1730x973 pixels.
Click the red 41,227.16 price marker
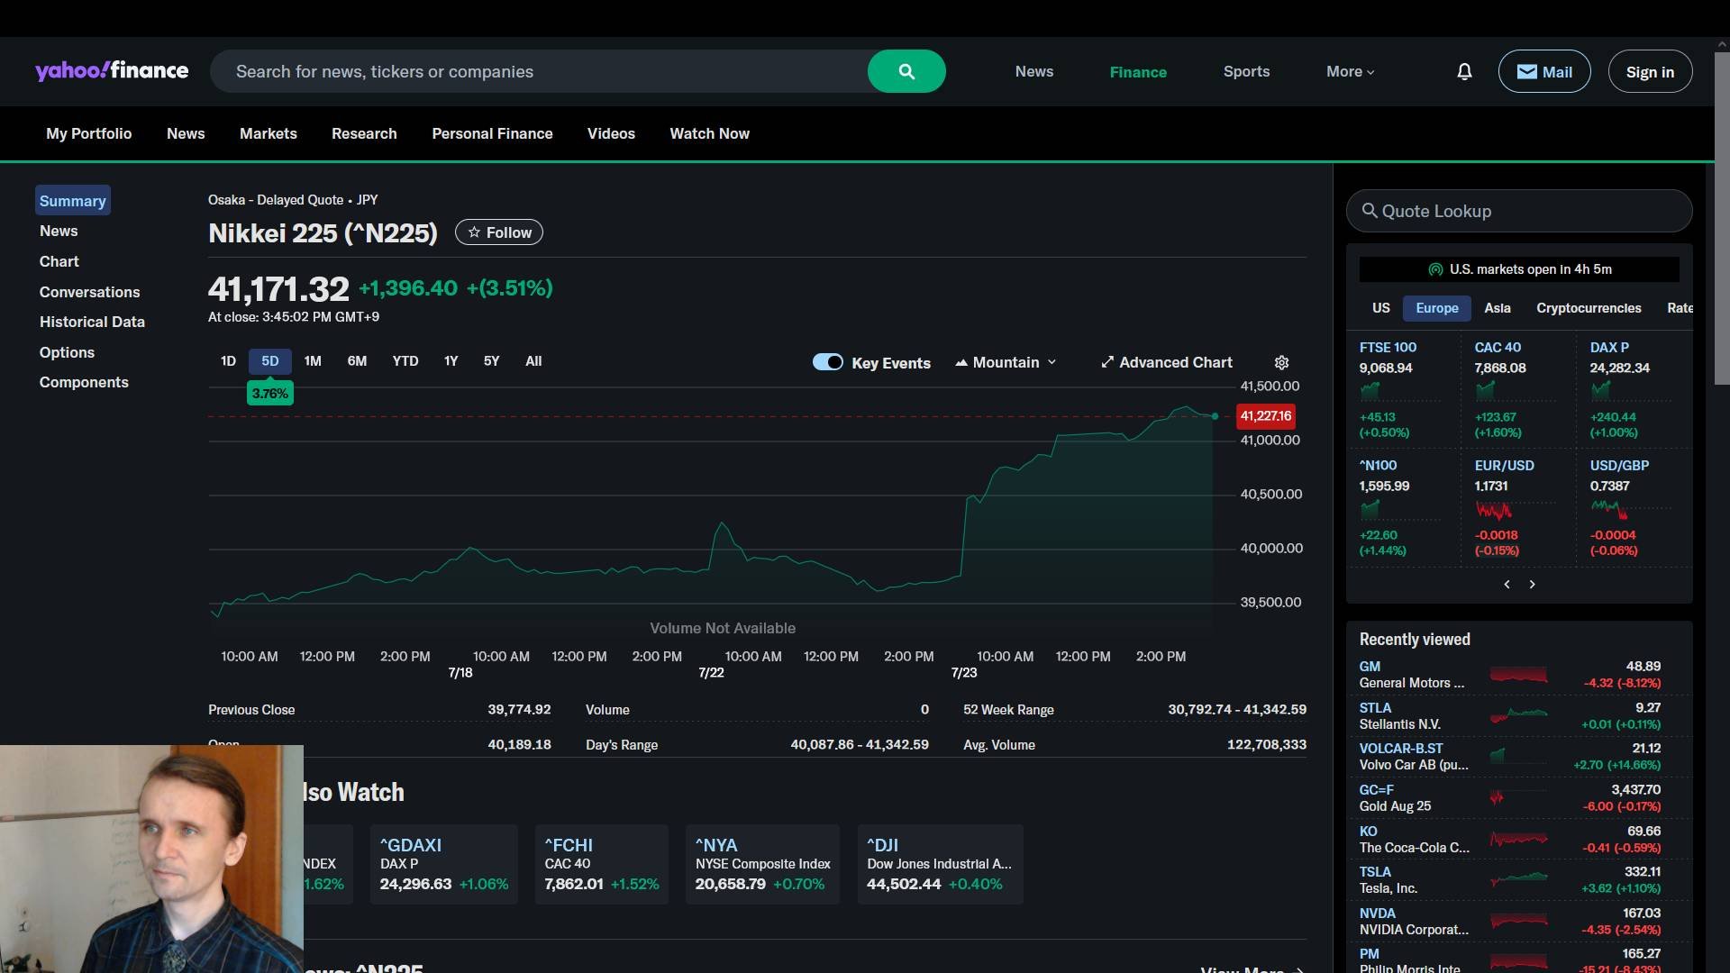pos(1266,416)
